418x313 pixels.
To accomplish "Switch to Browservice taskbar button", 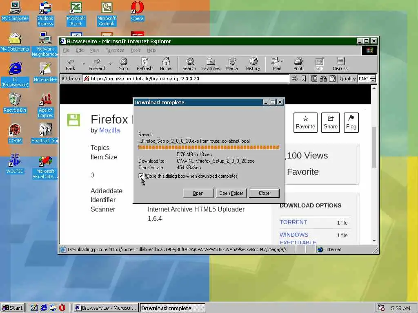I will click(106, 308).
